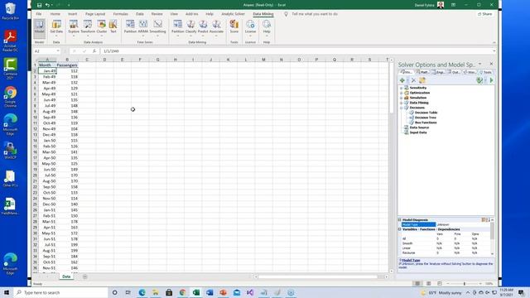Screen dimensions: 530x298
Task: Open the File menu tab
Action: pyautogui.click(x=39, y=14)
